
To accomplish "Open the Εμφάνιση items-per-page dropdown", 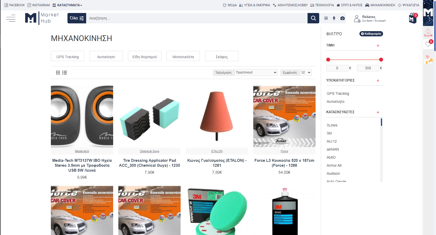I will pos(306,72).
